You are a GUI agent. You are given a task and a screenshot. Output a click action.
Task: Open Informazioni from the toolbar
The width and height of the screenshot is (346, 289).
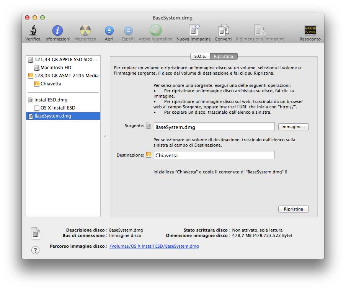click(57, 31)
